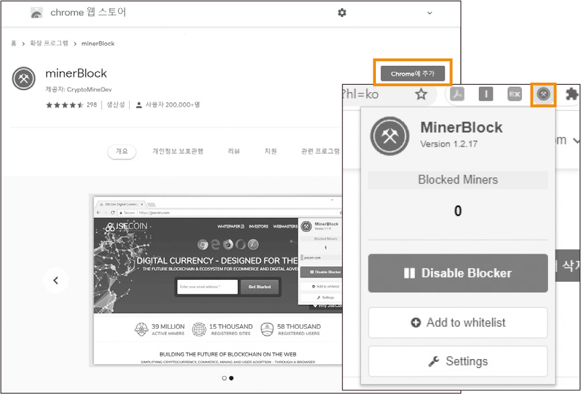
Task: Click the MinerBlock toolbar extension icon
Action: [543, 95]
